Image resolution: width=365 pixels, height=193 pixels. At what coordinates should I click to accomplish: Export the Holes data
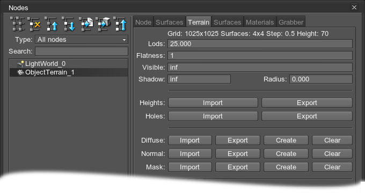[x=307, y=116]
